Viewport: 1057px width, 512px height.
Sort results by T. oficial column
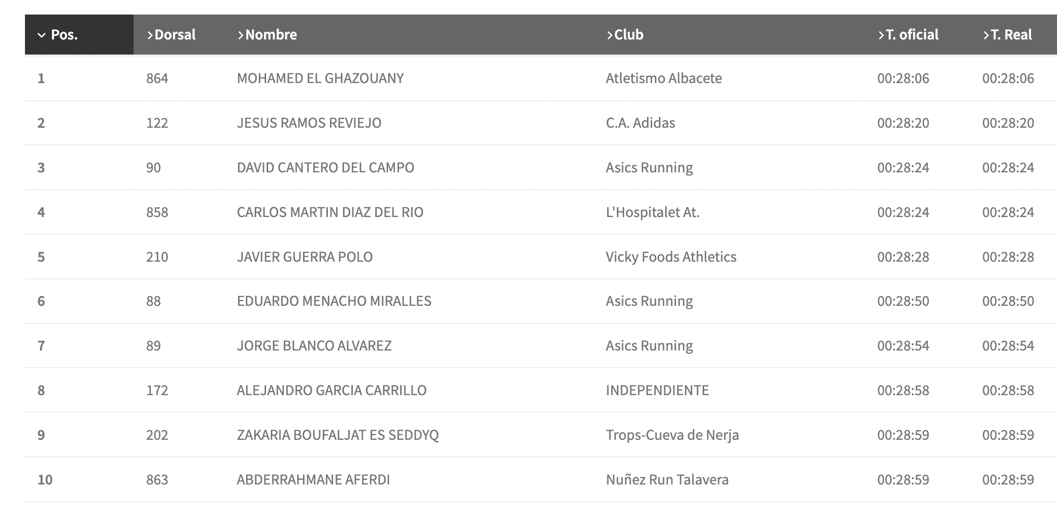[x=908, y=35]
